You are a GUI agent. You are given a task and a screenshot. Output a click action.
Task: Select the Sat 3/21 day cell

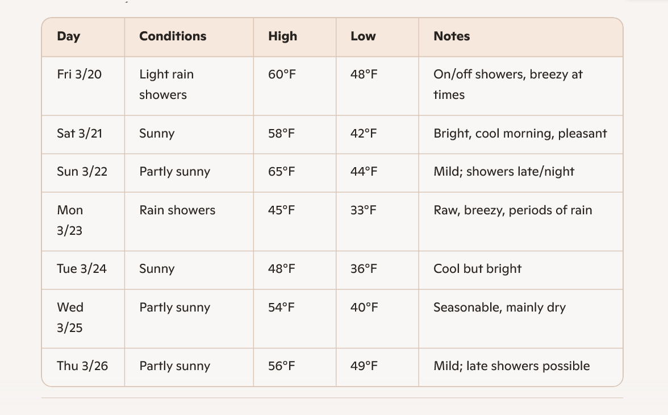80,134
